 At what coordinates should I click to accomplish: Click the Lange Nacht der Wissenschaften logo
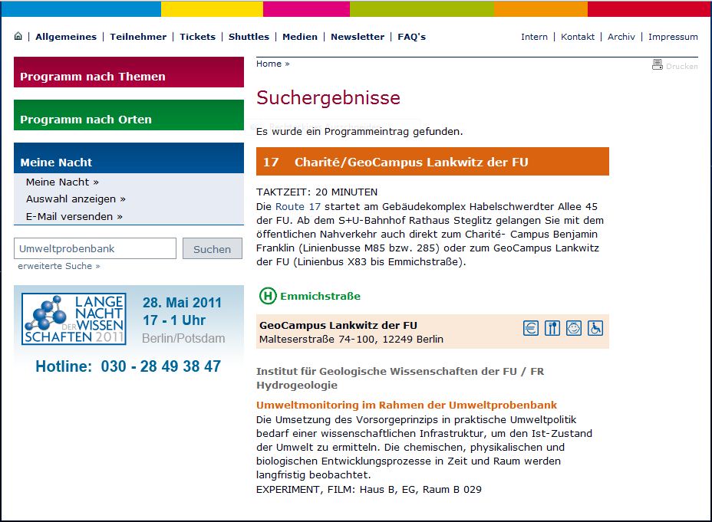point(74,318)
